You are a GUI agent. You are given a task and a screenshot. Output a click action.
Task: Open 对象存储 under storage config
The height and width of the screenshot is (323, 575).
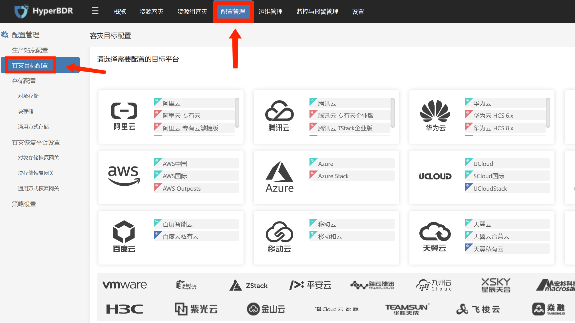[28, 96]
